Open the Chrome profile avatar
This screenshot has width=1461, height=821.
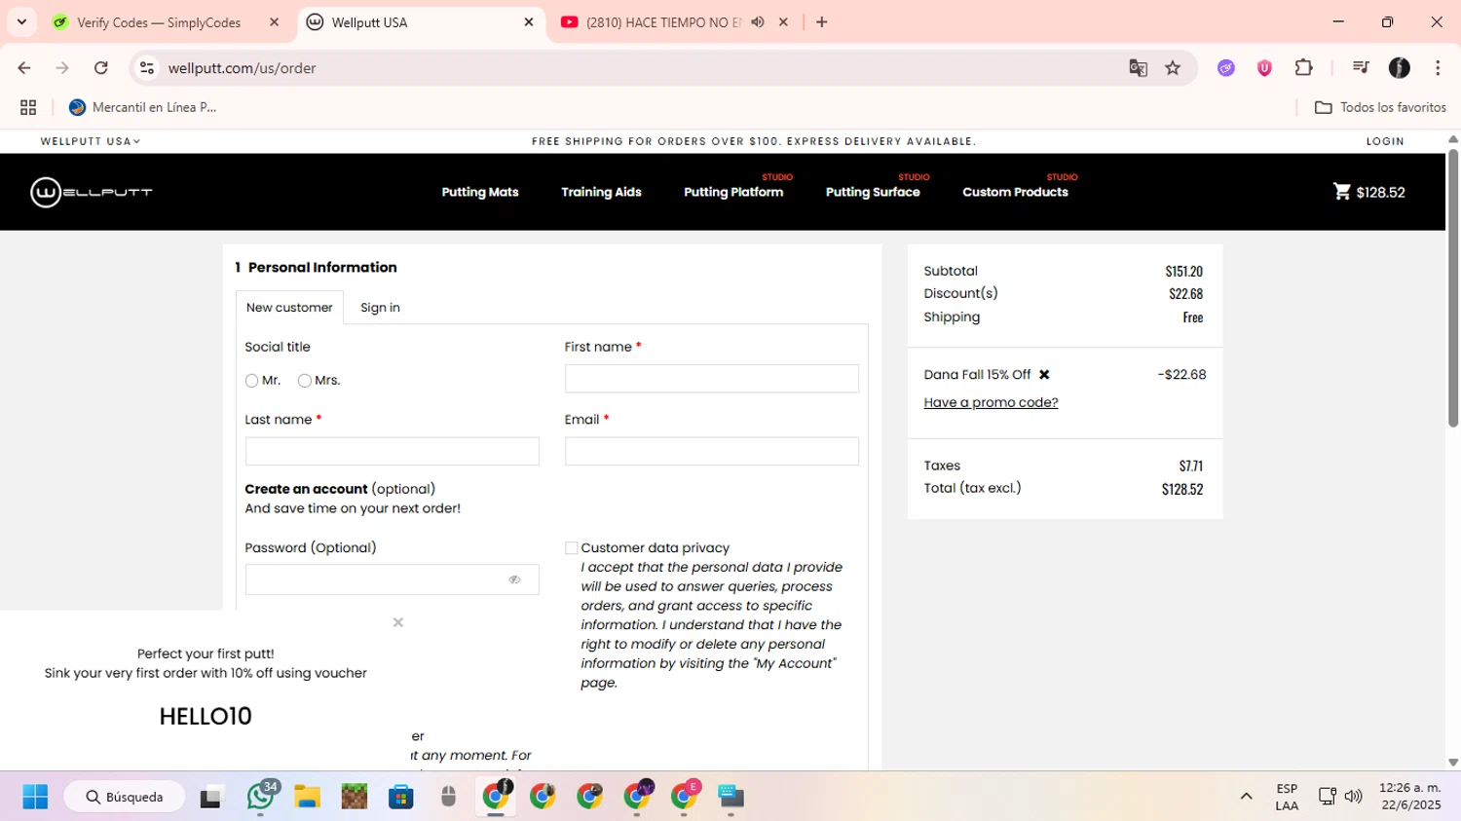[1400, 68]
